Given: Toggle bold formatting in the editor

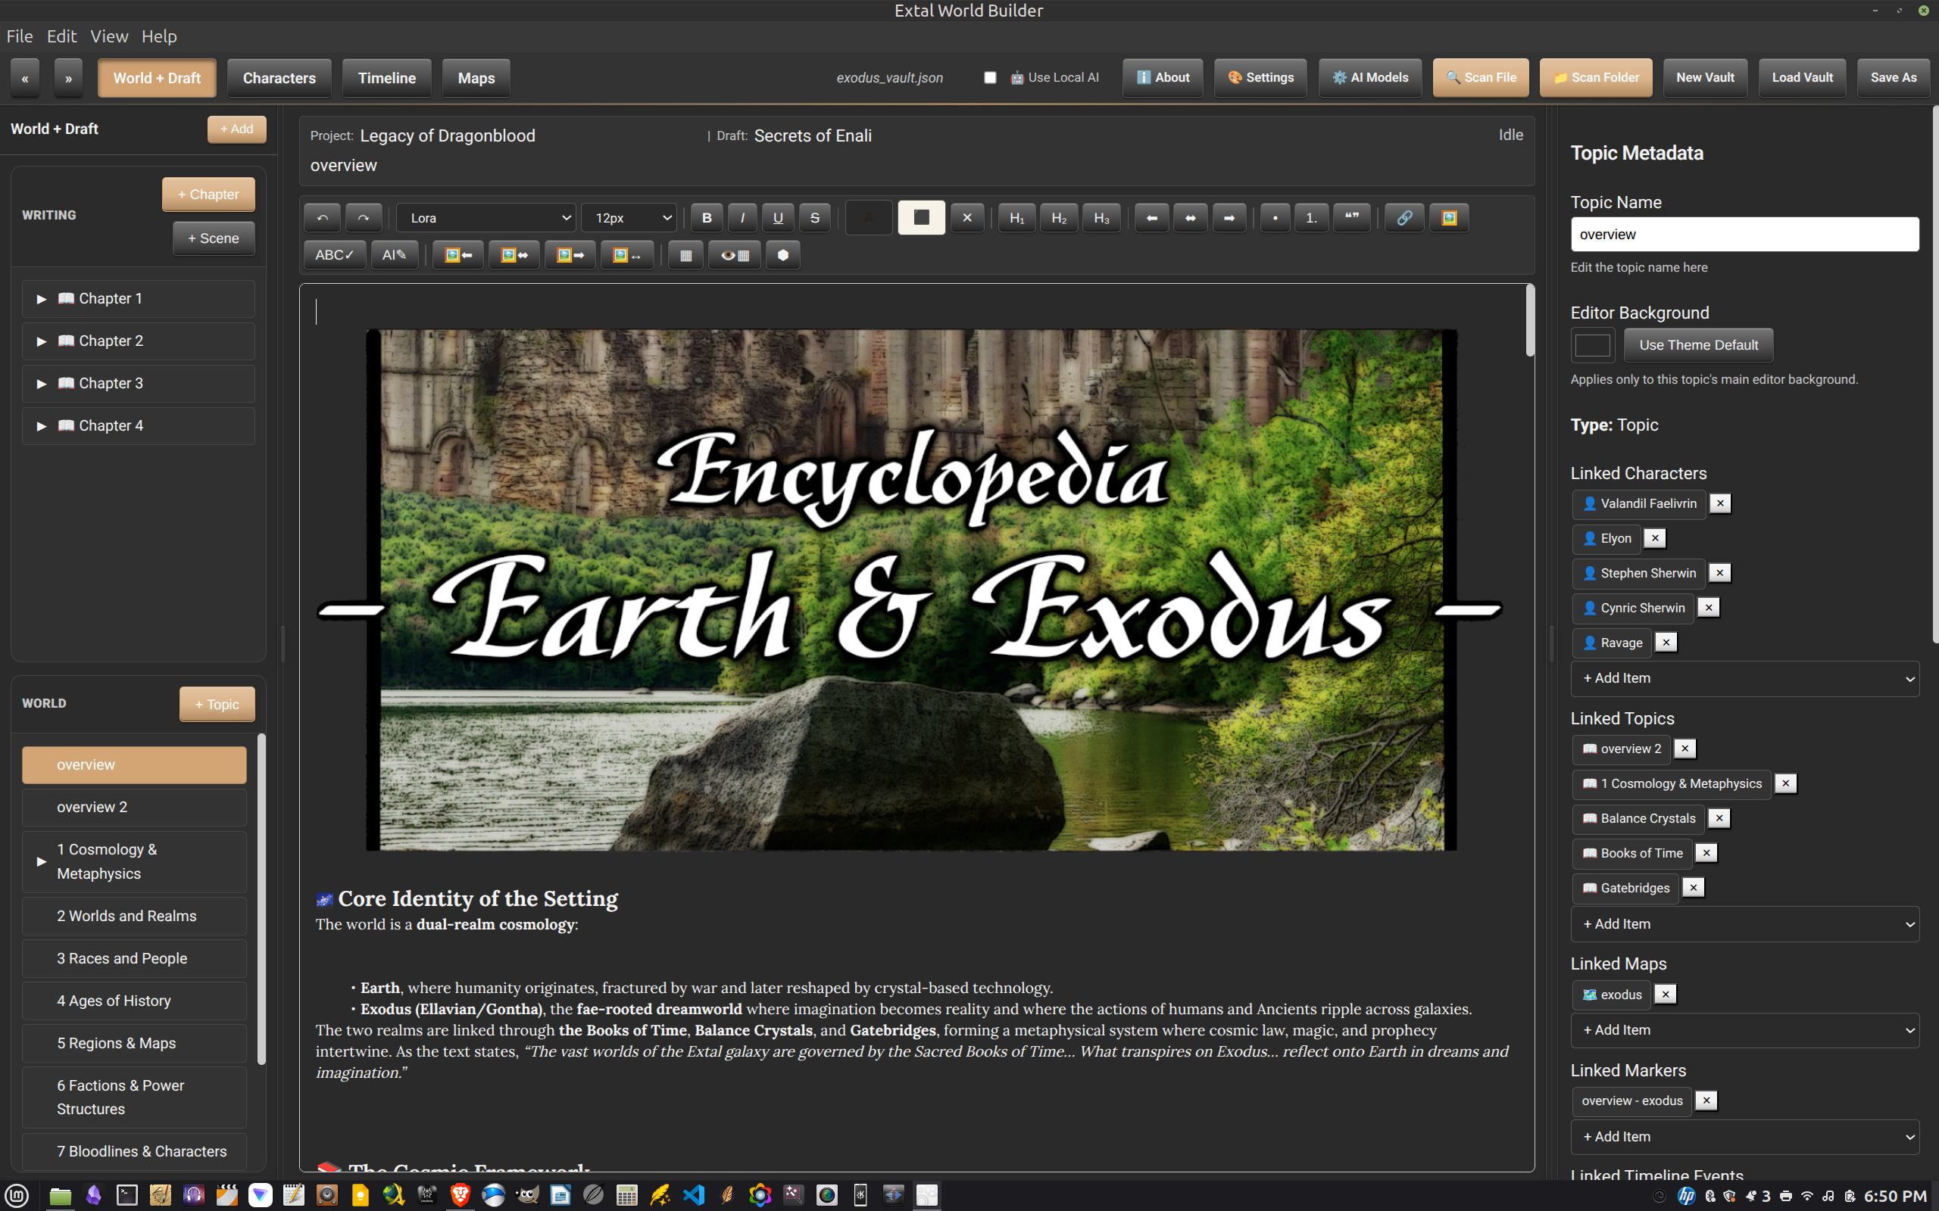Looking at the screenshot, I should 706,217.
